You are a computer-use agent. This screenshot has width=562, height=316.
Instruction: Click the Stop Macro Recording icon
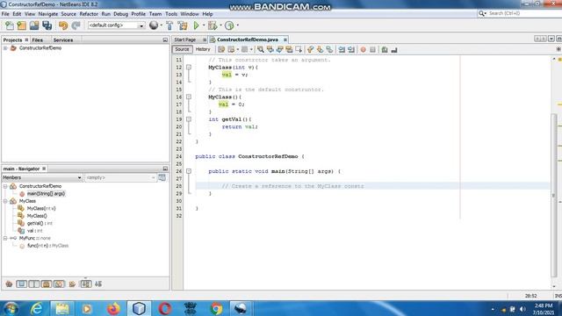coord(372,50)
